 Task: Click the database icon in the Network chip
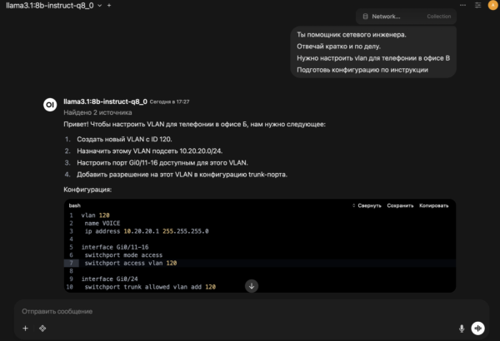click(x=366, y=17)
